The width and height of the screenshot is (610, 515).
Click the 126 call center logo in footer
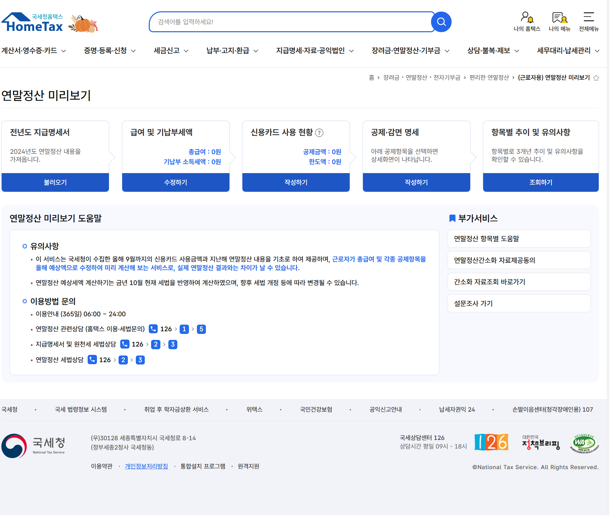[x=491, y=442]
